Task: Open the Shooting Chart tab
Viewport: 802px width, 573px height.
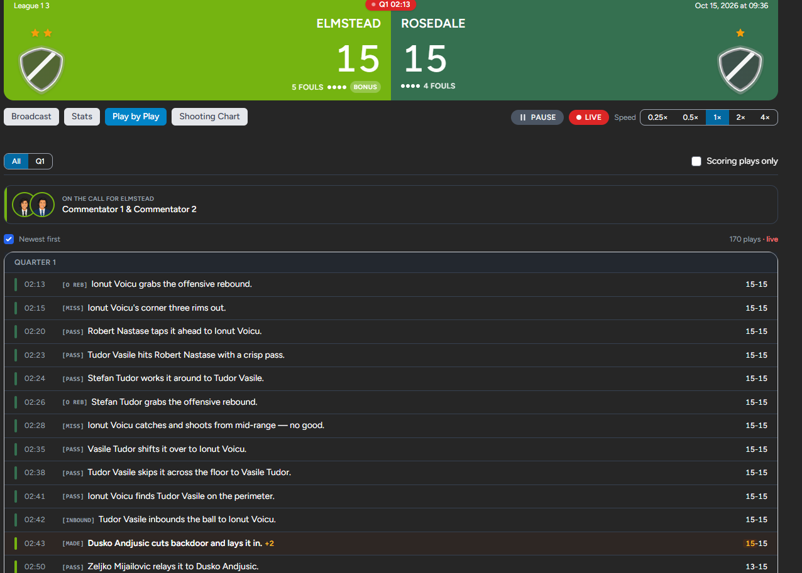Action: 209,117
